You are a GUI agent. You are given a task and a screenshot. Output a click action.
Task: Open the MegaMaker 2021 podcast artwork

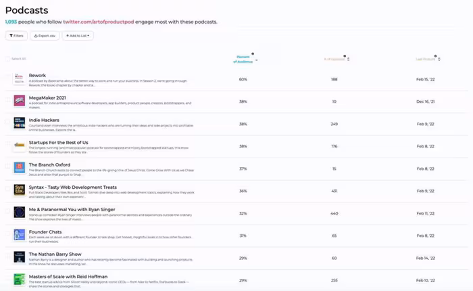tap(19, 101)
